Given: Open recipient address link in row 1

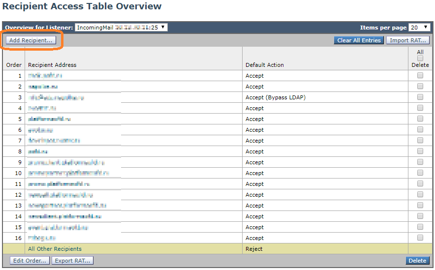Looking at the screenshot, I should click(x=45, y=75).
